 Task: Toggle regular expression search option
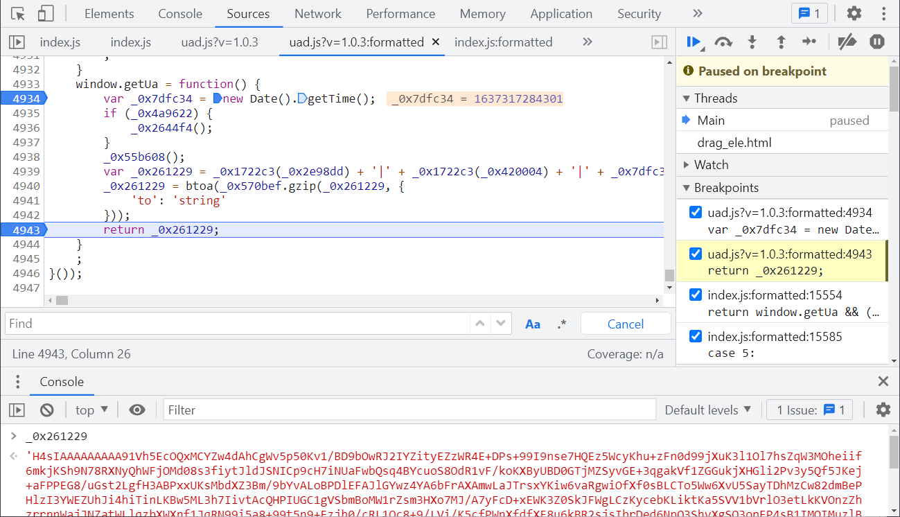pyautogui.click(x=562, y=324)
